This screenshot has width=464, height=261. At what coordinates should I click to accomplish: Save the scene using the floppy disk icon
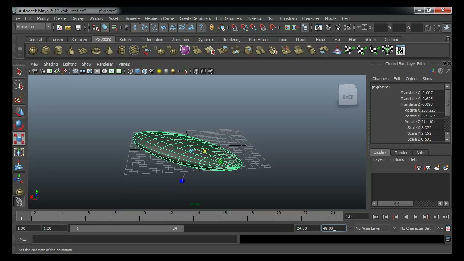(x=78, y=28)
